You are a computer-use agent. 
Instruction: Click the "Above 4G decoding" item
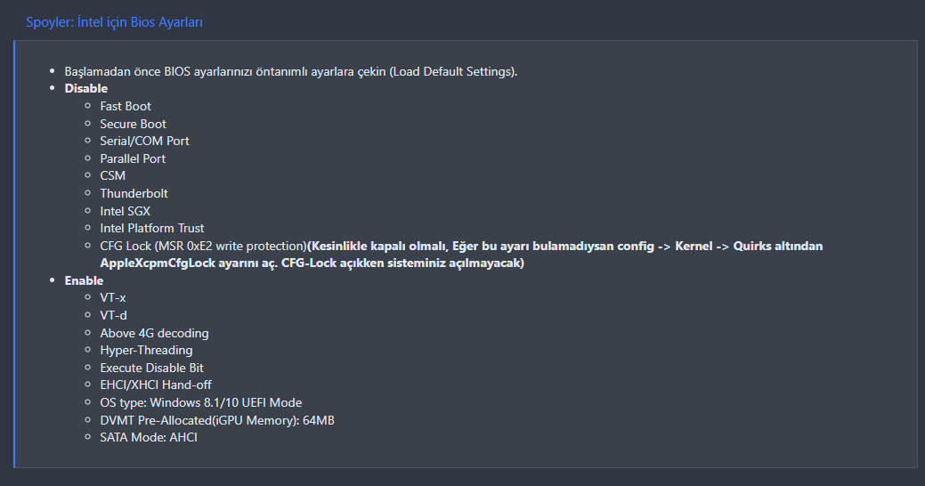[x=154, y=333]
